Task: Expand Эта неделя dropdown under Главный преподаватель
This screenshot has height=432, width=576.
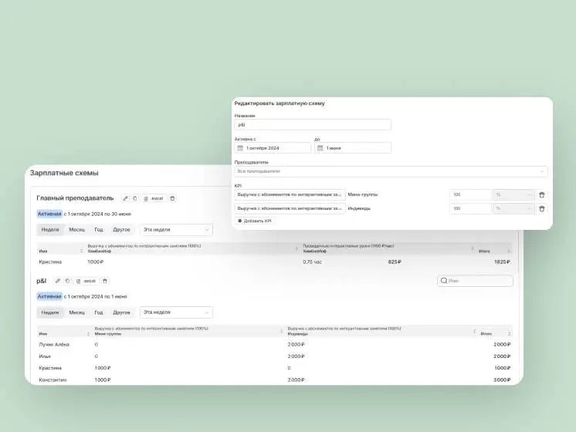Action: (x=176, y=229)
